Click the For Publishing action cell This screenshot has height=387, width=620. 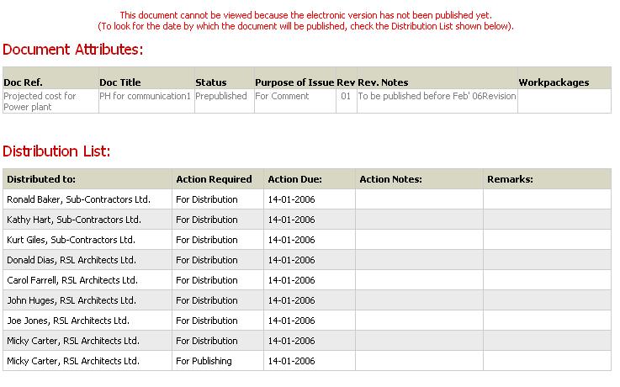(204, 361)
